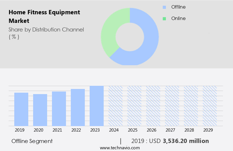Click the 2021 bar in chart
This screenshot has width=233, height=151.
[59, 109]
